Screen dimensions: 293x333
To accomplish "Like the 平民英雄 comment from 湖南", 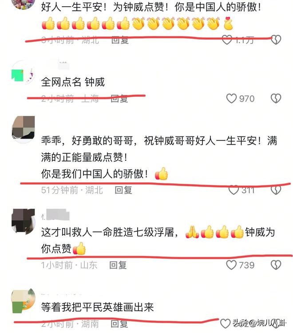I will tap(225, 324).
